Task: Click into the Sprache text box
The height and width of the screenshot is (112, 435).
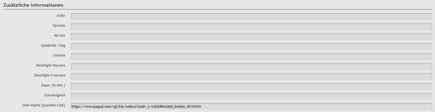Action: [251, 26]
